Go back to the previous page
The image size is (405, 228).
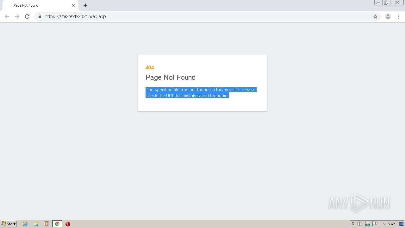pos(7,16)
